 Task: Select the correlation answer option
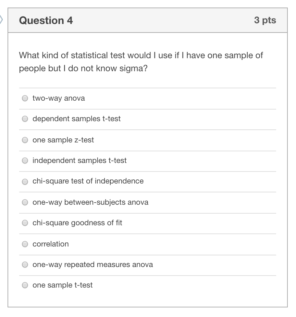[x=25, y=244]
